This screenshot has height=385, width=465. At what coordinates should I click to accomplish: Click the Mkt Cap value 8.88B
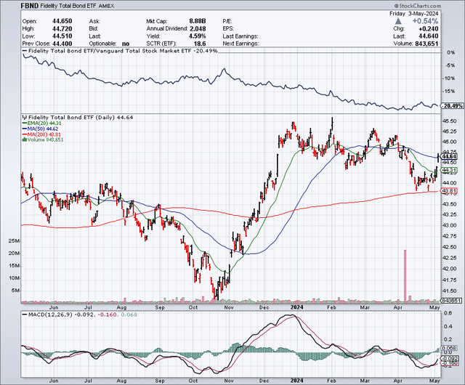[x=198, y=21]
